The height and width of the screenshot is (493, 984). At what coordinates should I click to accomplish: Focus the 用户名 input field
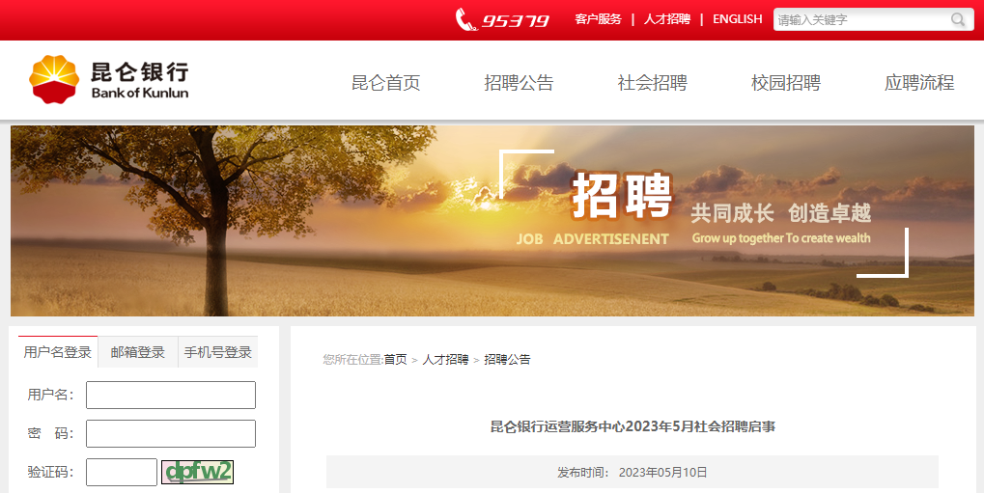coord(171,396)
